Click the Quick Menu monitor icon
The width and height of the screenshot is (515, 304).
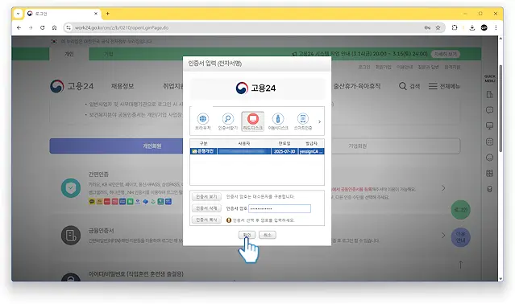(x=489, y=125)
